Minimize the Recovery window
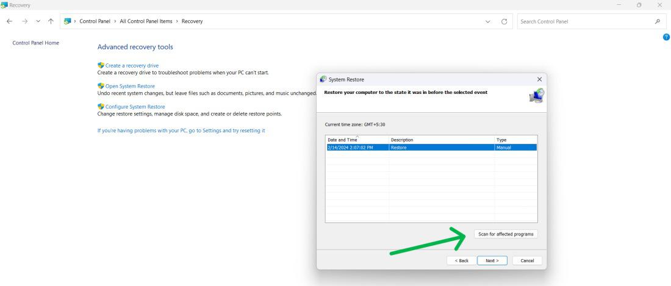Screen dimensions: 671x286 pyautogui.click(x=619, y=5)
